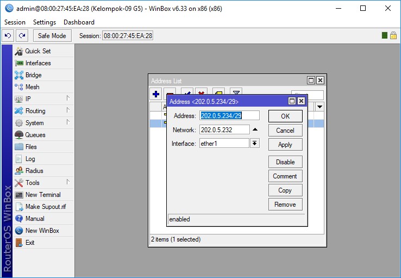The width and height of the screenshot is (401, 278).
Task: Expand the System submenu arrow
Action: tap(68, 122)
